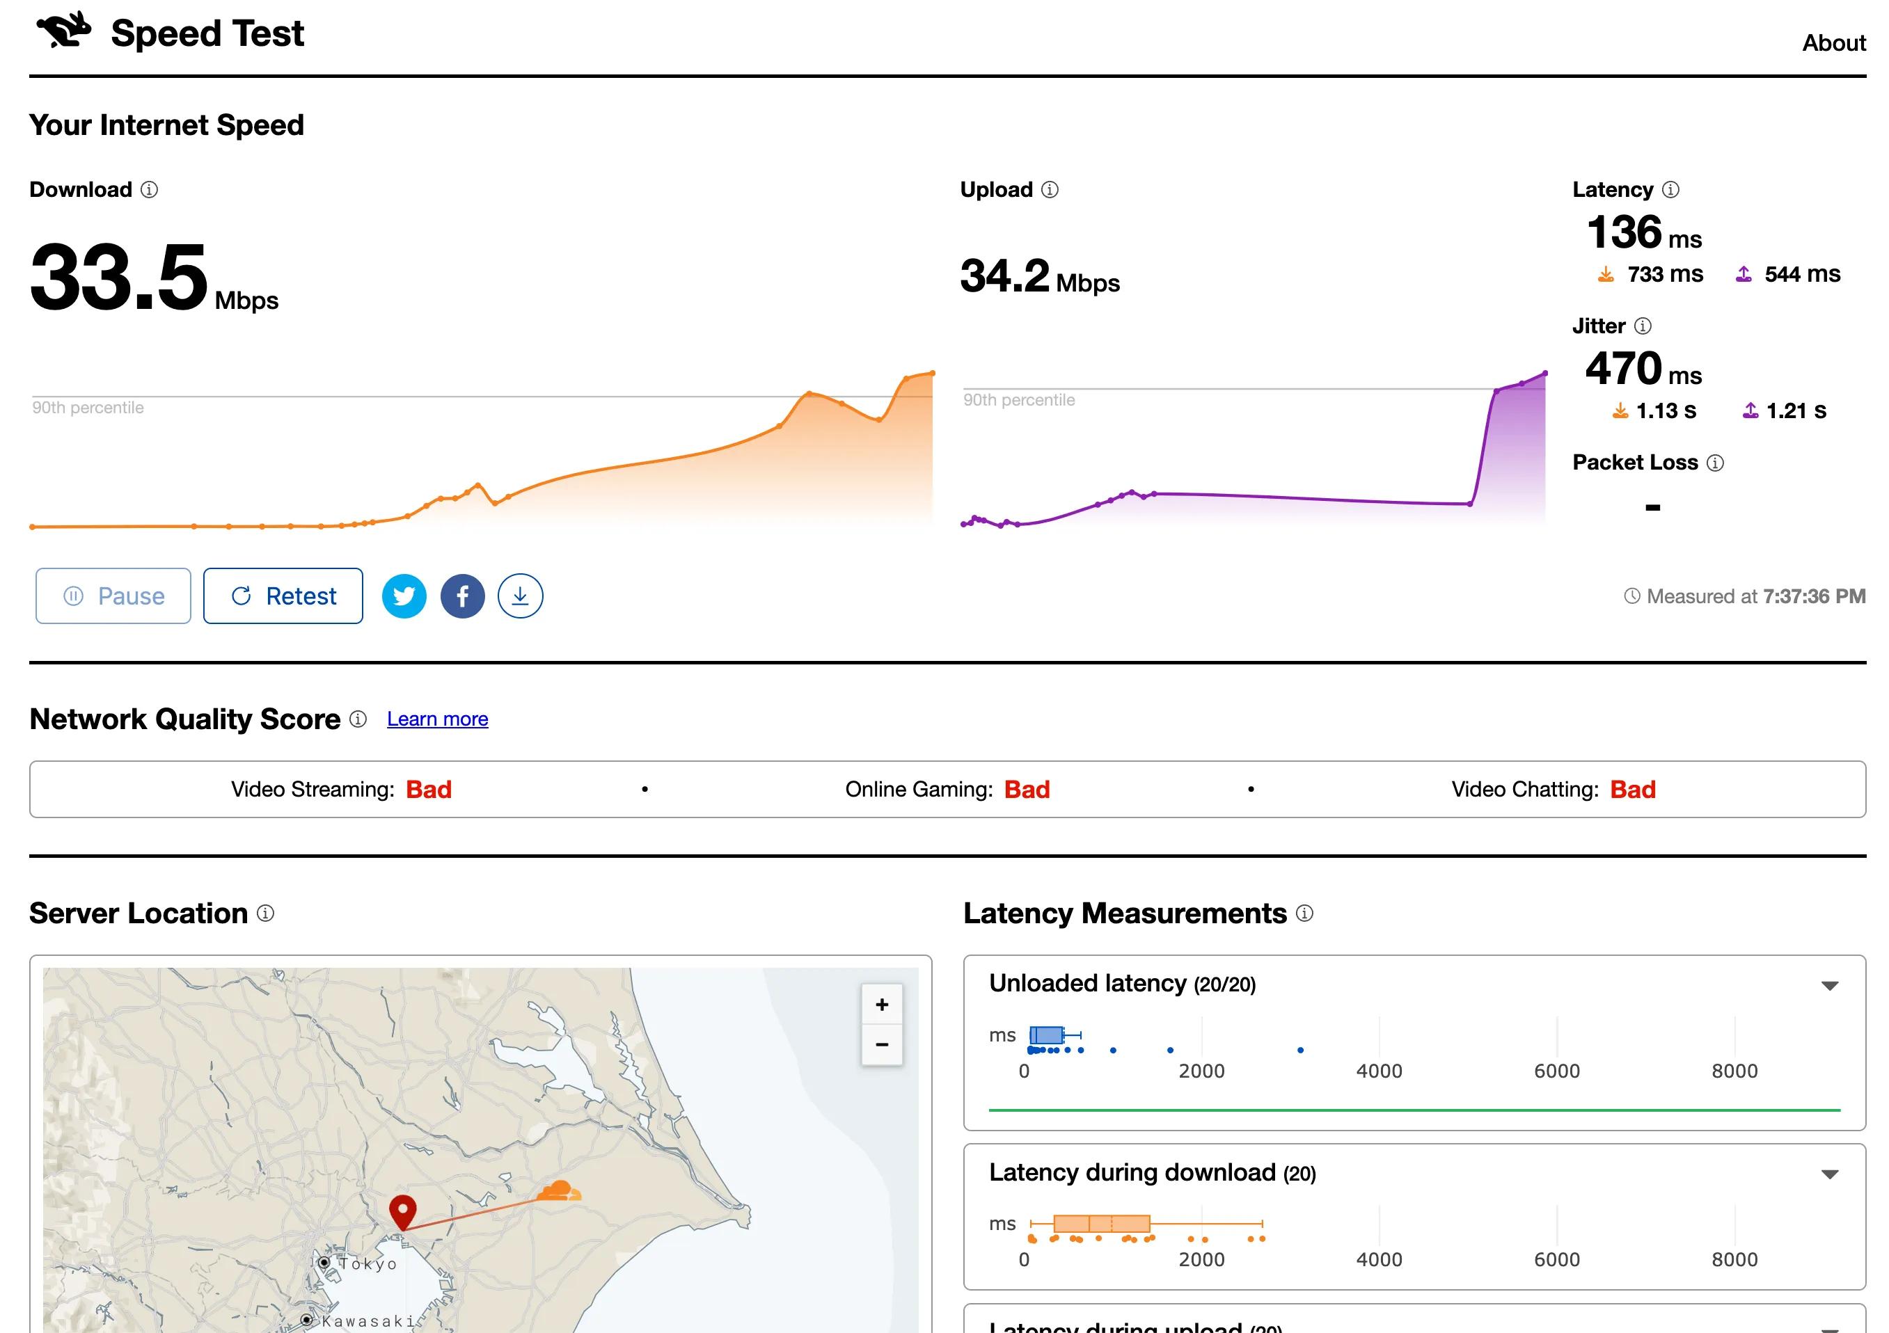Screen dimensions: 1889x1333
Task: Click the Speed Test rabbit logo
Action: pyautogui.click(x=64, y=31)
